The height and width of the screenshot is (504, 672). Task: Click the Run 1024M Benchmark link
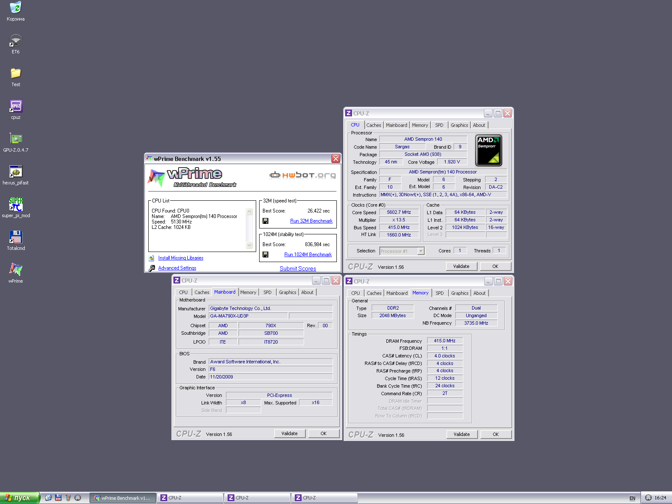click(x=308, y=255)
